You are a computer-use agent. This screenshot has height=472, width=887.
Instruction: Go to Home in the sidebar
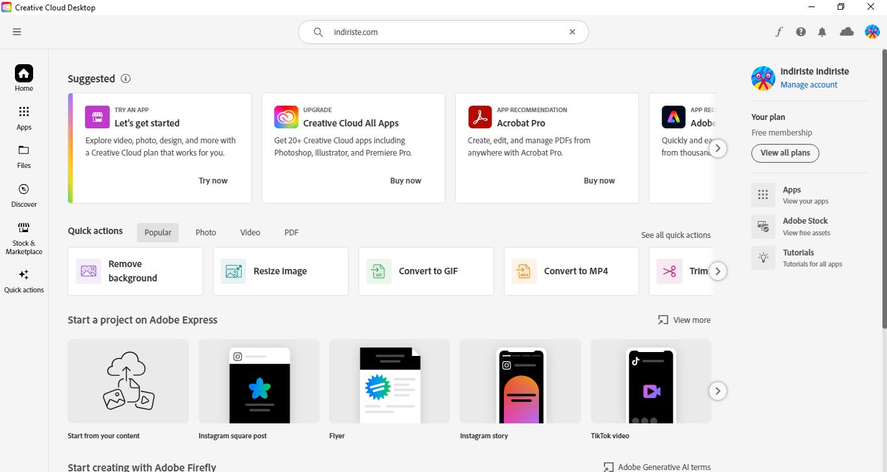[24, 78]
